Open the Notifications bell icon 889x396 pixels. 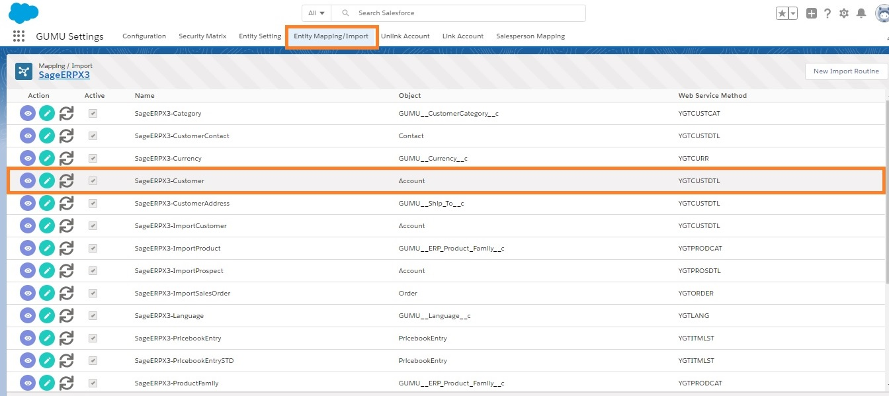[861, 13]
